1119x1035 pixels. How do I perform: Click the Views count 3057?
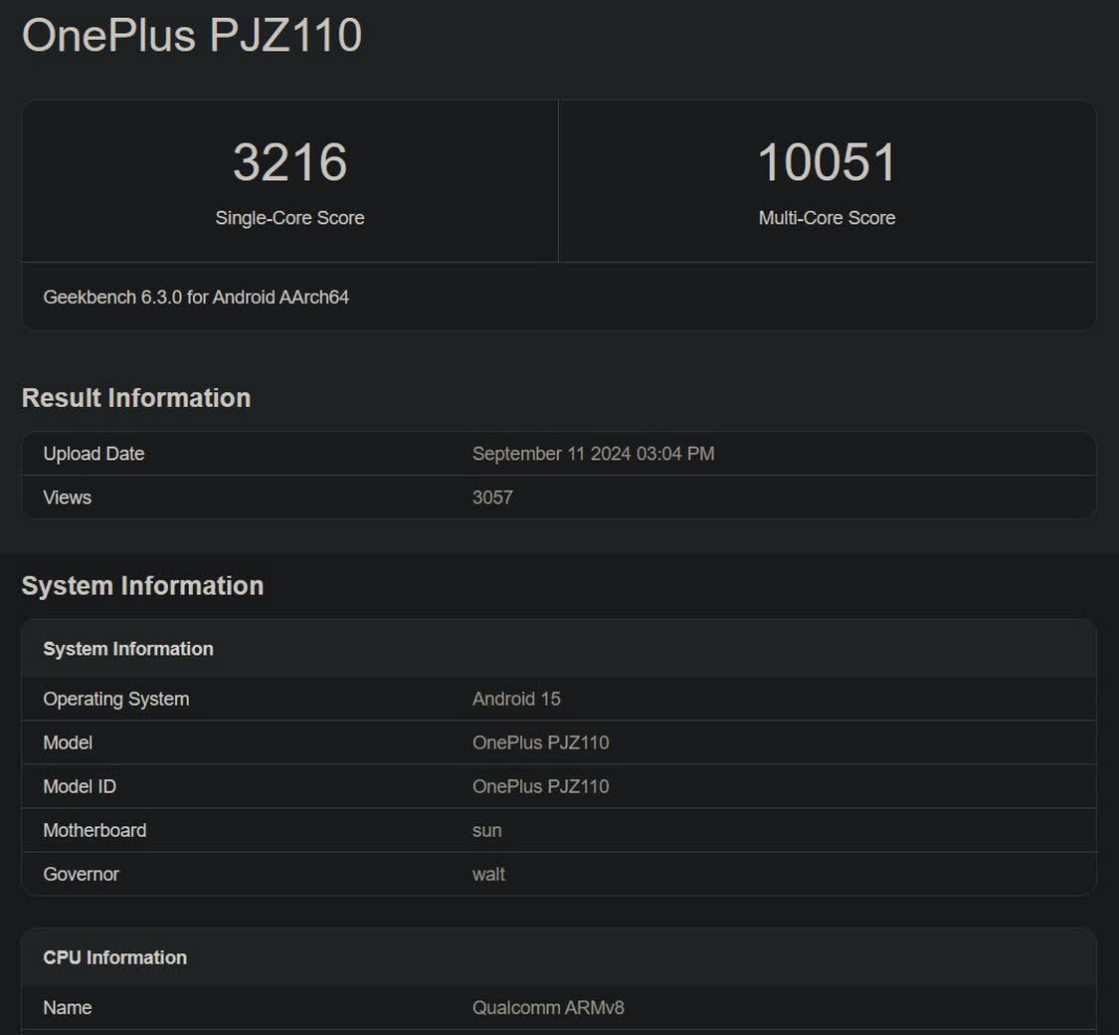(492, 498)
